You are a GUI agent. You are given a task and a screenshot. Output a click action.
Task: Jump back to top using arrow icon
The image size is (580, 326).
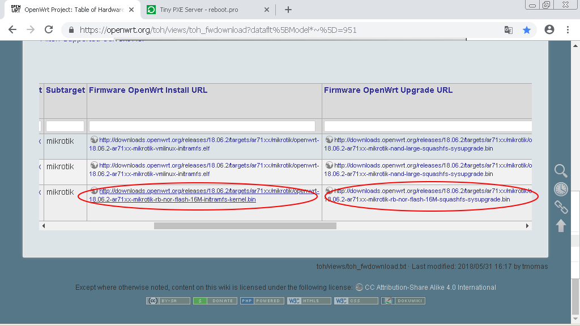[x=561, y=226]
